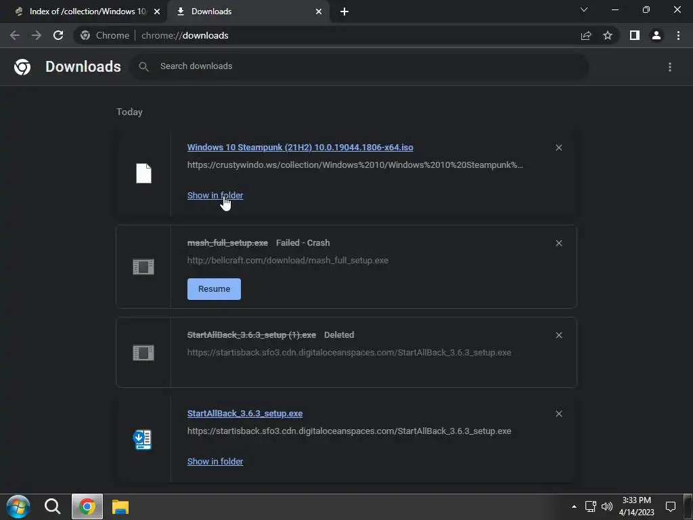This screenshot has width=693, height=520.
Task: Click 'Failed - Crash' status text
Action: (303, 243)
